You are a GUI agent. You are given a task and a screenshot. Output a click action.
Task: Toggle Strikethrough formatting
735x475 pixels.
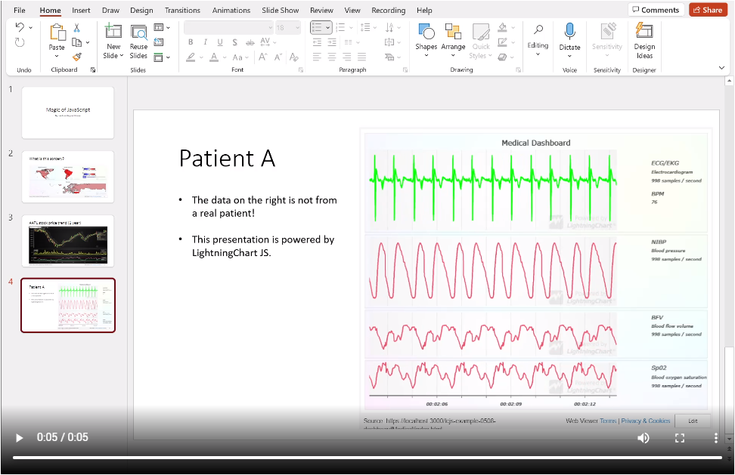(x=250, y=42)
